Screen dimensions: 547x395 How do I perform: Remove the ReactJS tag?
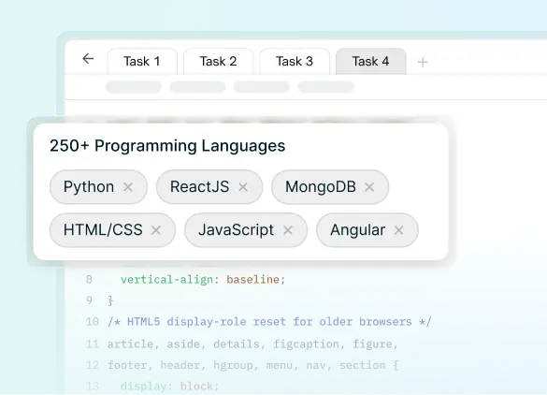click(x=243, y=187)
